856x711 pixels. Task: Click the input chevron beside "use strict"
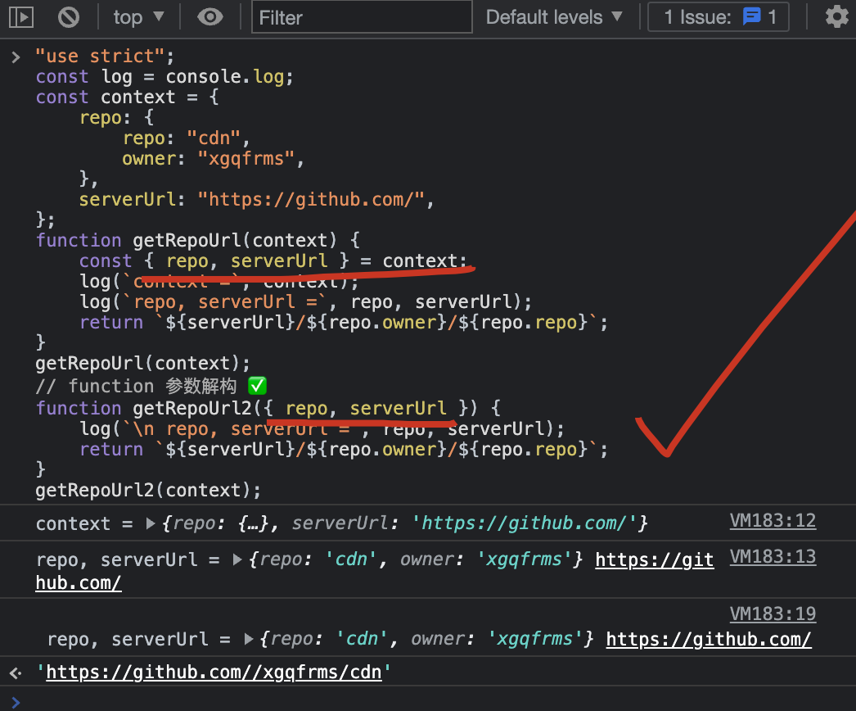click(16, 57)
